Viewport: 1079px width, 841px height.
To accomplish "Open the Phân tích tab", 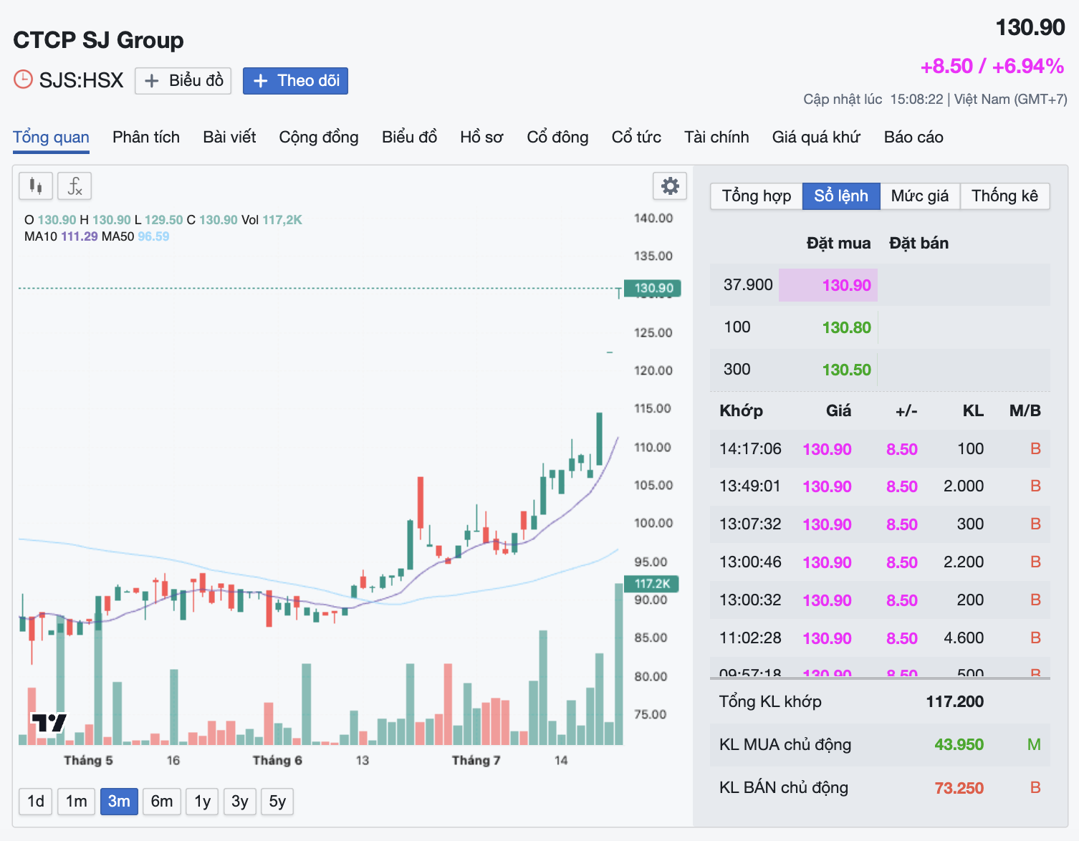I will tap(146, 137).
